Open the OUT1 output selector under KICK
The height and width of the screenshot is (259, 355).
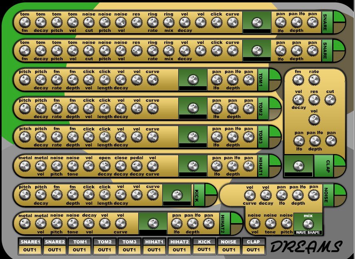click(204, 249)
